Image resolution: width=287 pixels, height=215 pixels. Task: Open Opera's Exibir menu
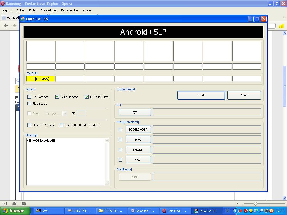tap(33, 10)
